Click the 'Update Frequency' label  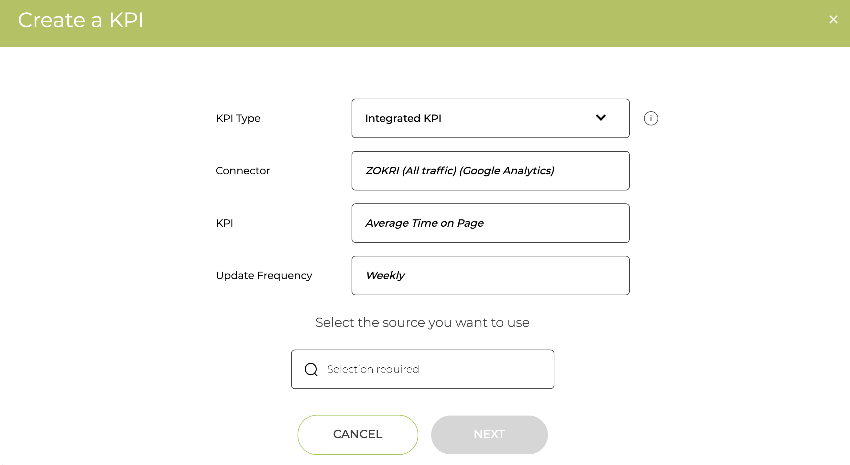(264, 276)
